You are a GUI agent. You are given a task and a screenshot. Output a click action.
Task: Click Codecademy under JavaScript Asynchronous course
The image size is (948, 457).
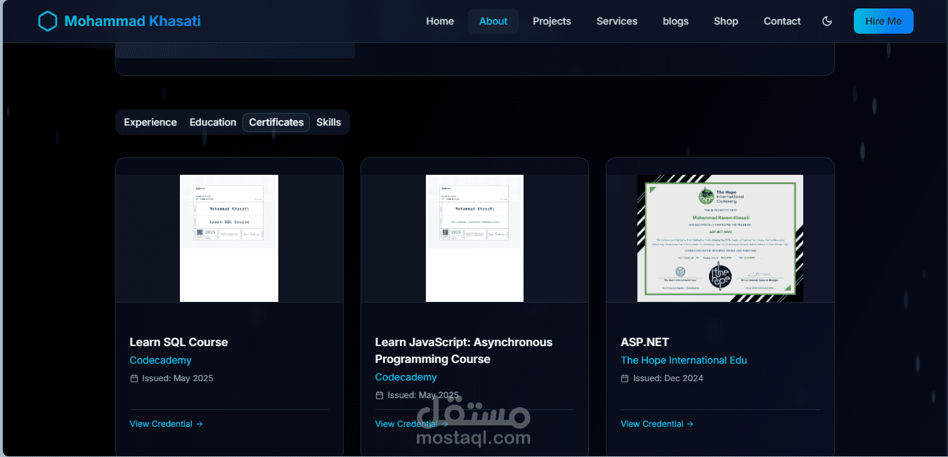(405, 377)
